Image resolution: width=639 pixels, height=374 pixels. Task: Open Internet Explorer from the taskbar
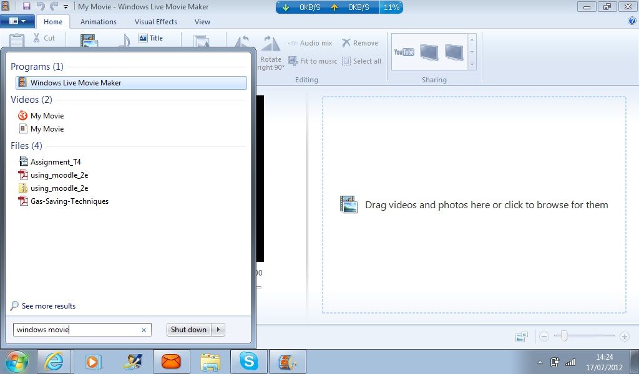point(54,362)
